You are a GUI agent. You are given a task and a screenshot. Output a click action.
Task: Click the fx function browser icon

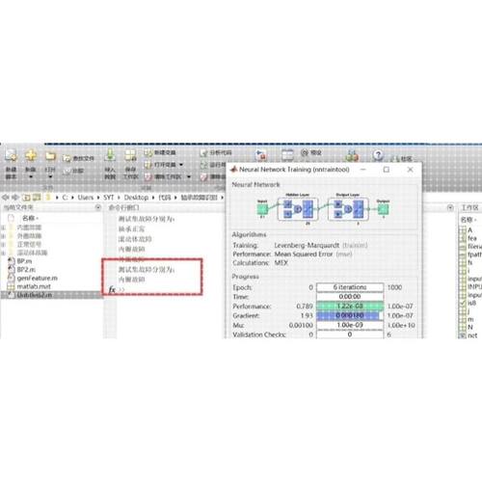[112, 289]
